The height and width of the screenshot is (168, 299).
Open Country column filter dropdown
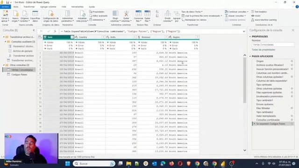tap(103, 37)
